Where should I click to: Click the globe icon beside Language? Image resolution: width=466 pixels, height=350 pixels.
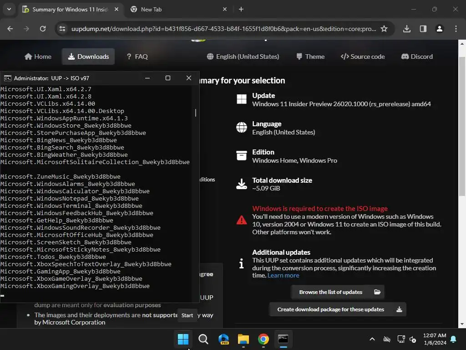point(241,128)
